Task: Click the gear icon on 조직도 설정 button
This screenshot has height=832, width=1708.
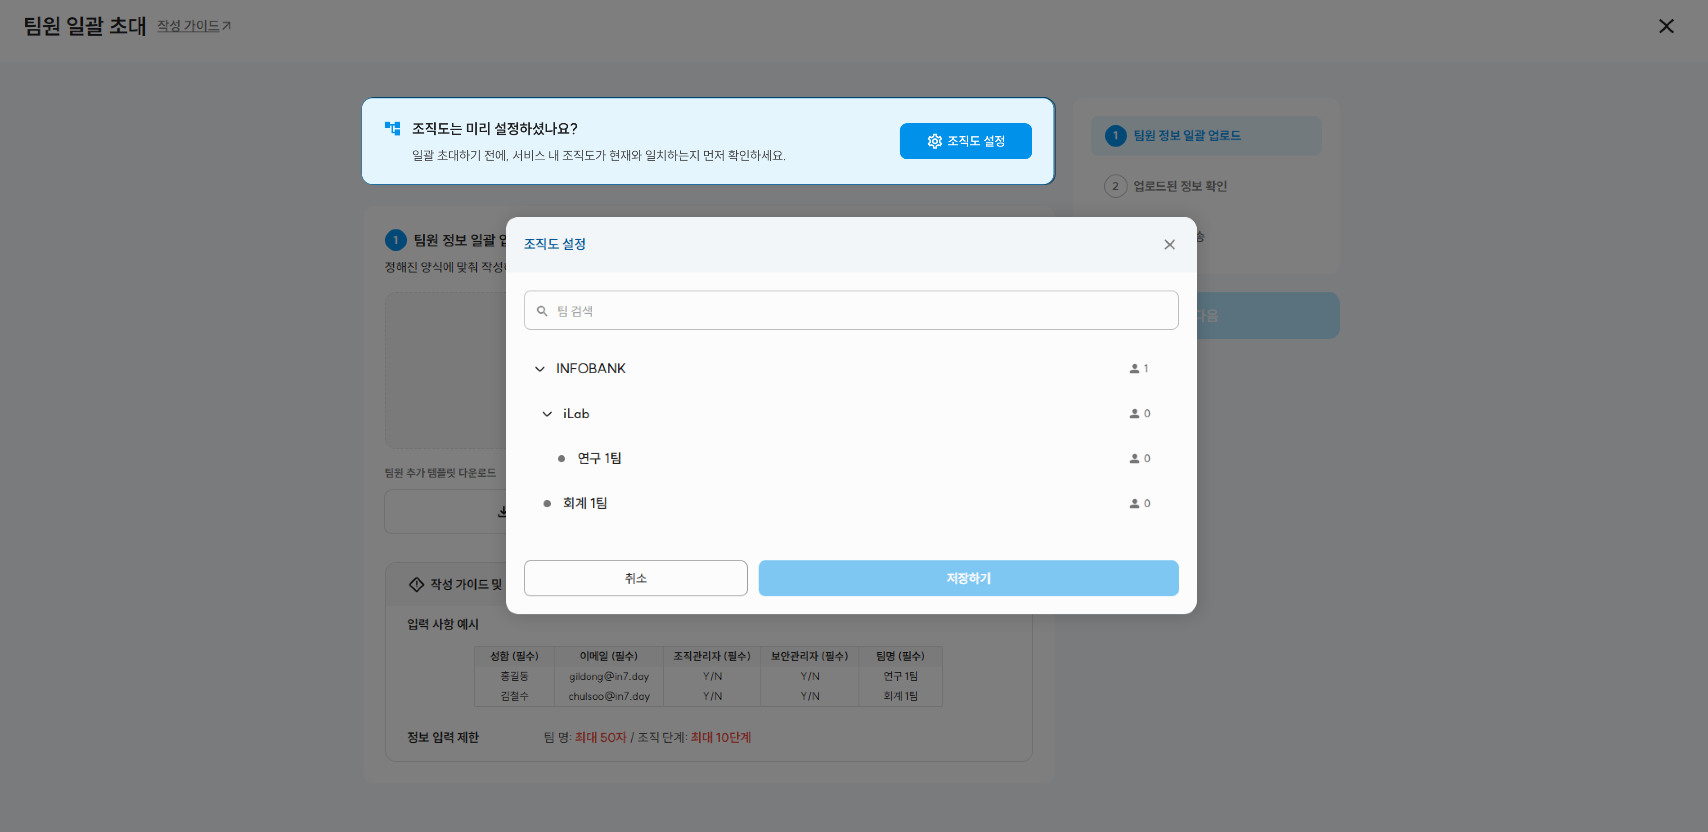Action: click(x=934, y=141)
